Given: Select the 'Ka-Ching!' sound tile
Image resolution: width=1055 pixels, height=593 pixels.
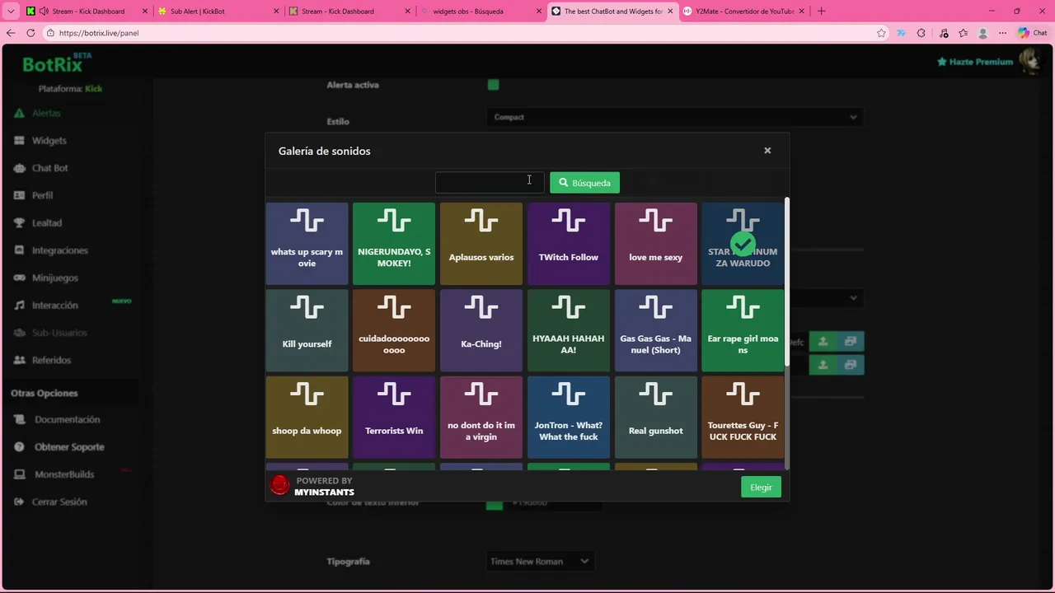Looking at the screenshot, I should [x=481, y=330].
